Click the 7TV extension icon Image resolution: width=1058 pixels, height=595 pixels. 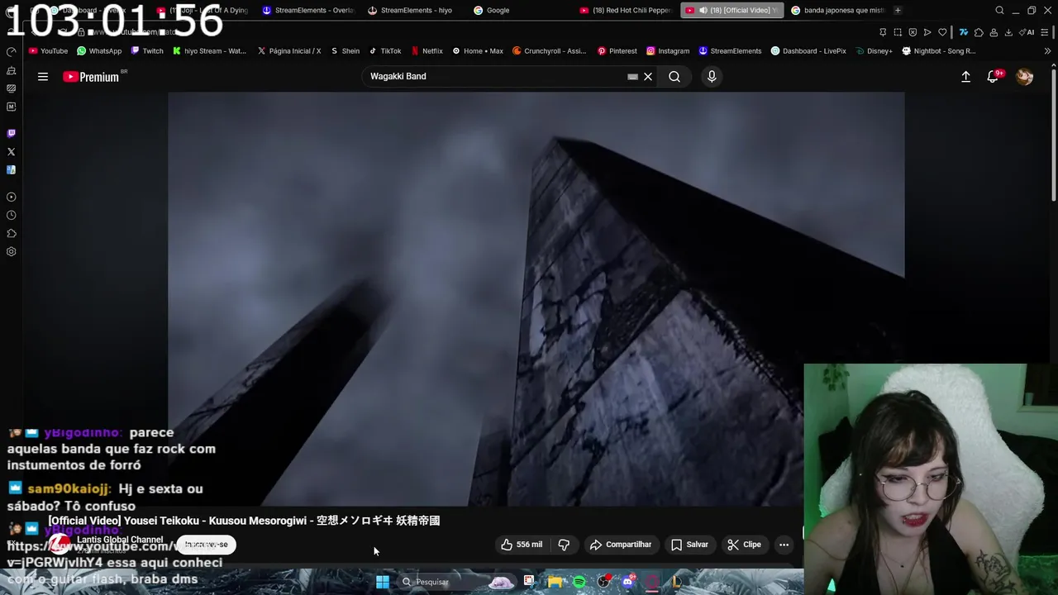click(964, 32)
